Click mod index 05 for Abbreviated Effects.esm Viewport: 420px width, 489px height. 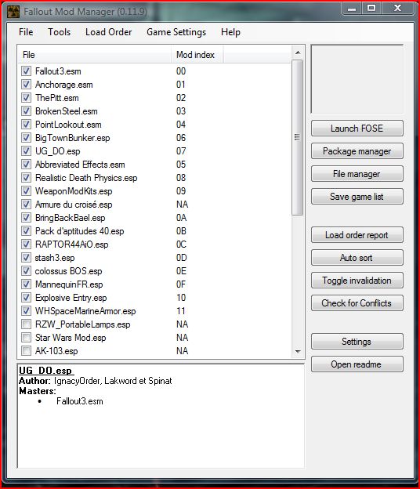(x=181, y=165)
